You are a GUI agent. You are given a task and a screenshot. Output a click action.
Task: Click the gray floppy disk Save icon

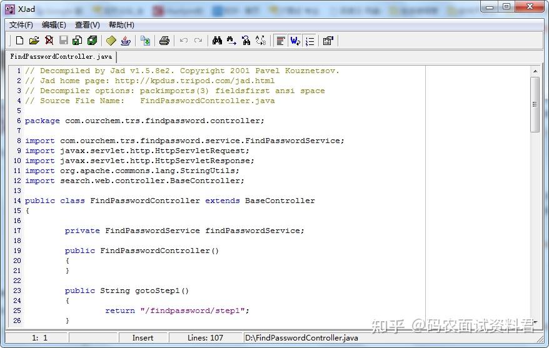click(63, 41)
